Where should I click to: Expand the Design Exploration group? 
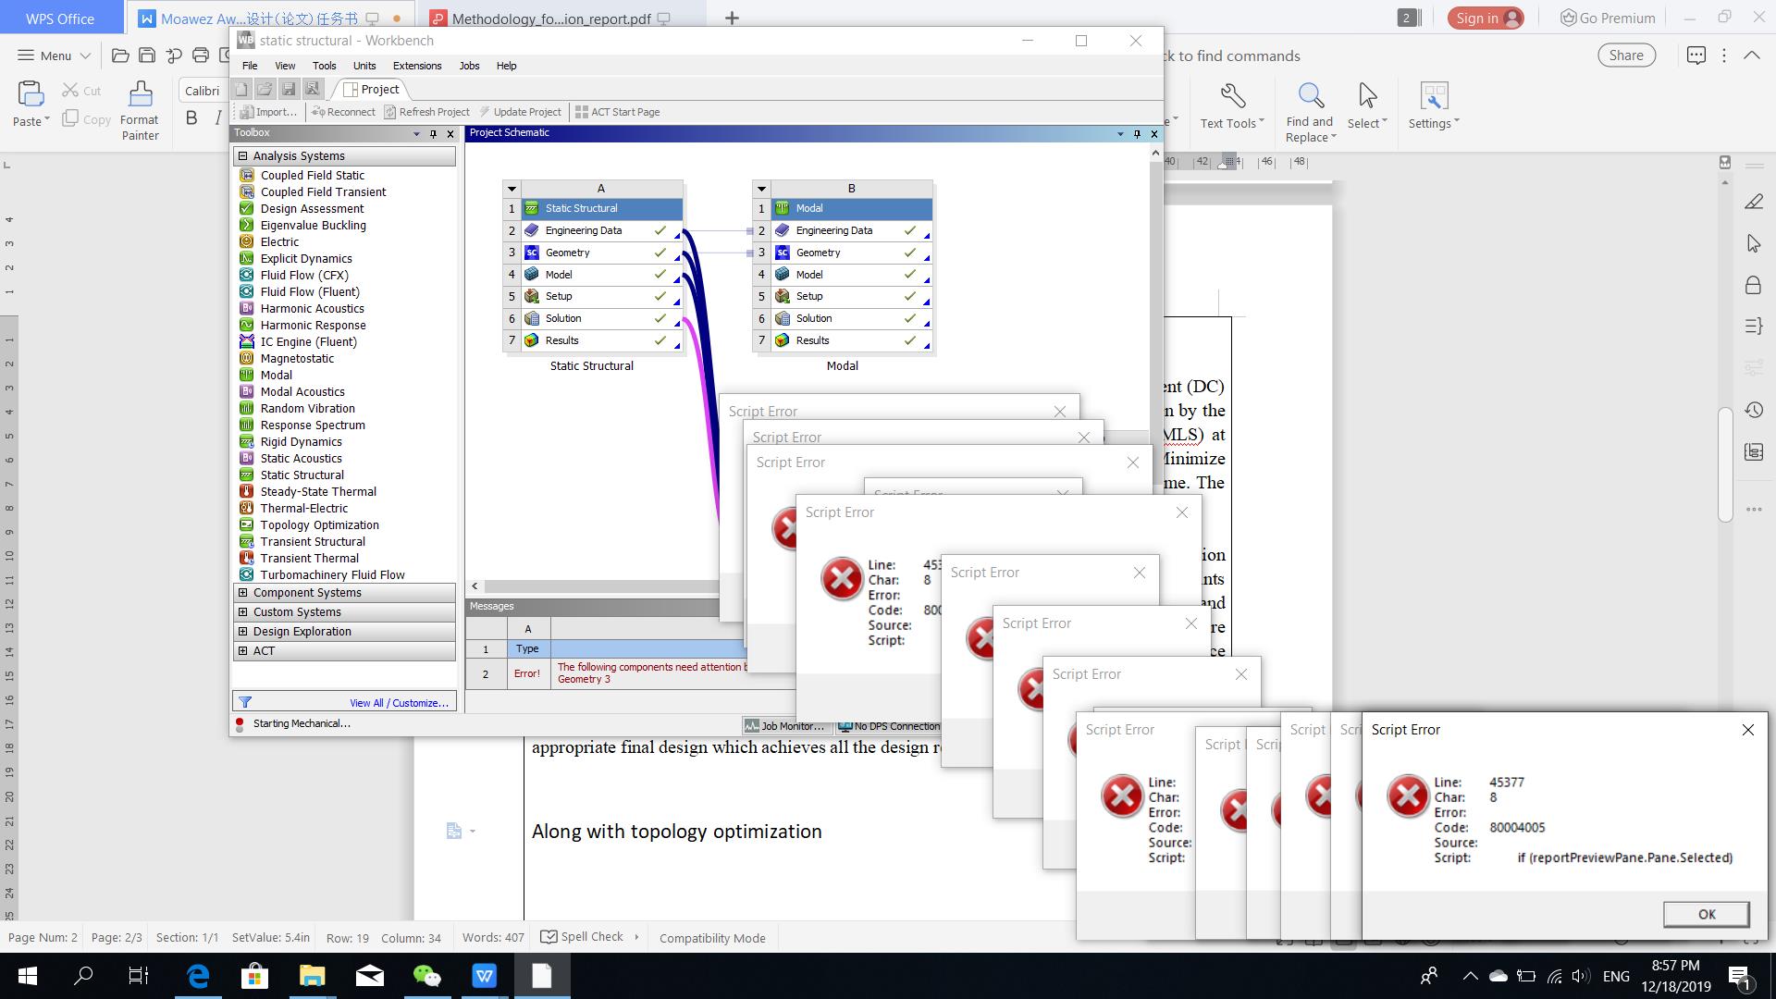tap(242, 632)
